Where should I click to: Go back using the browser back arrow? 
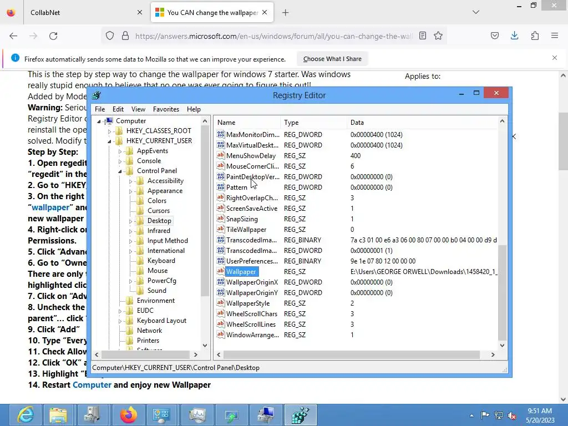click(x=13, y=36)
